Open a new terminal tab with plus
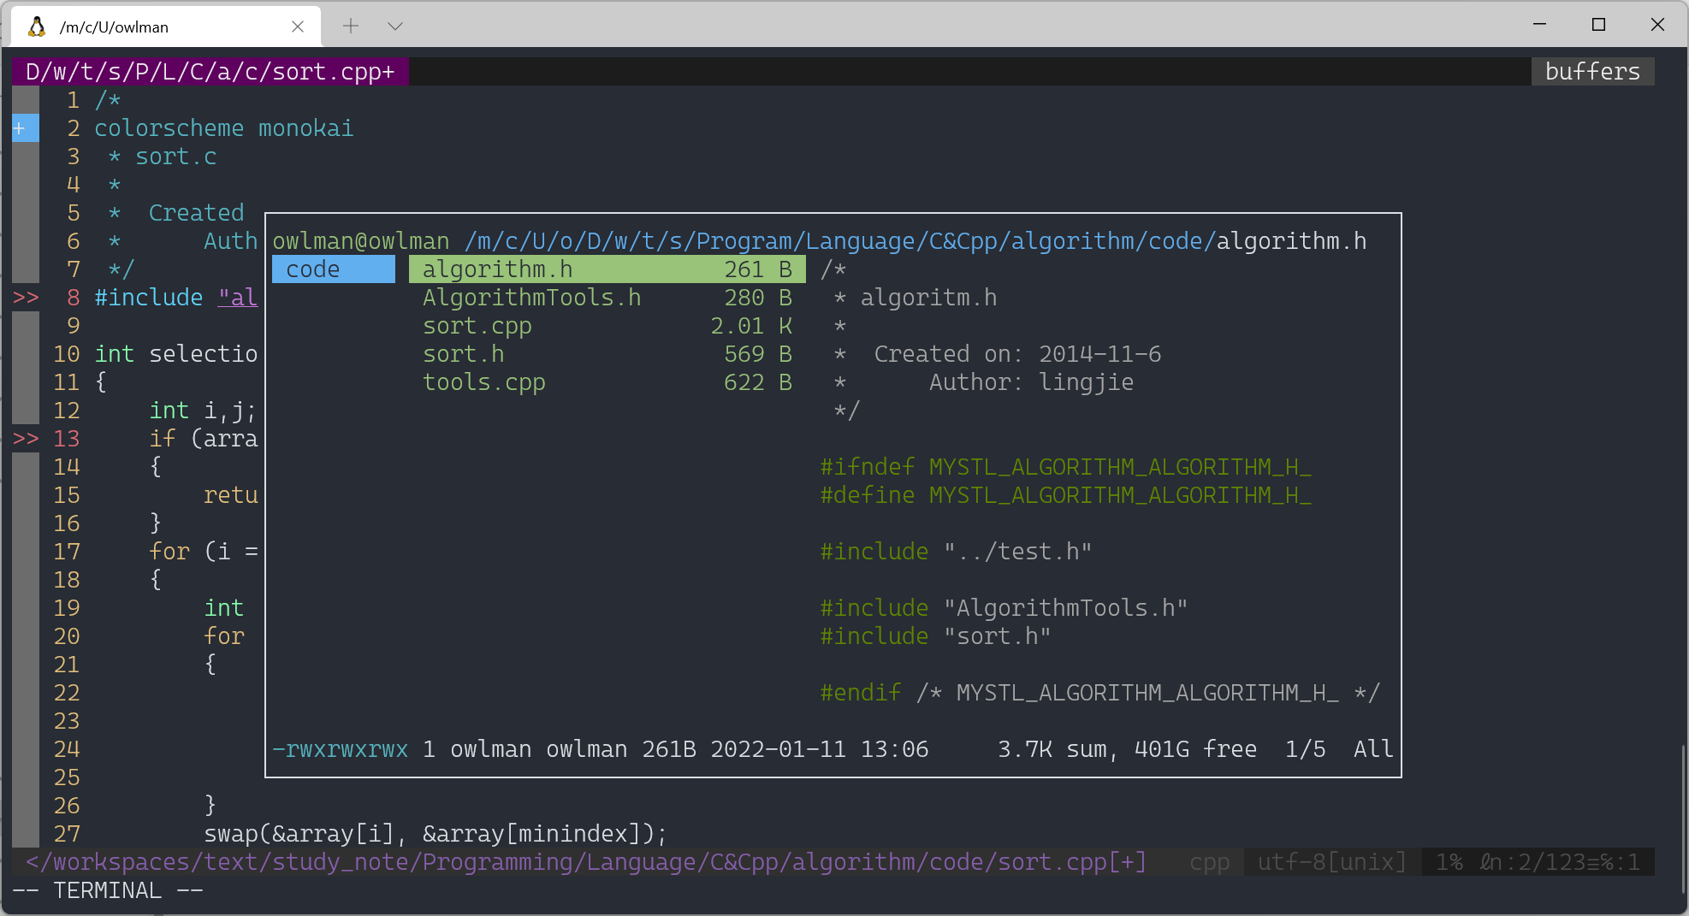This screenshot has width=1689, height=916. [351, 27]
